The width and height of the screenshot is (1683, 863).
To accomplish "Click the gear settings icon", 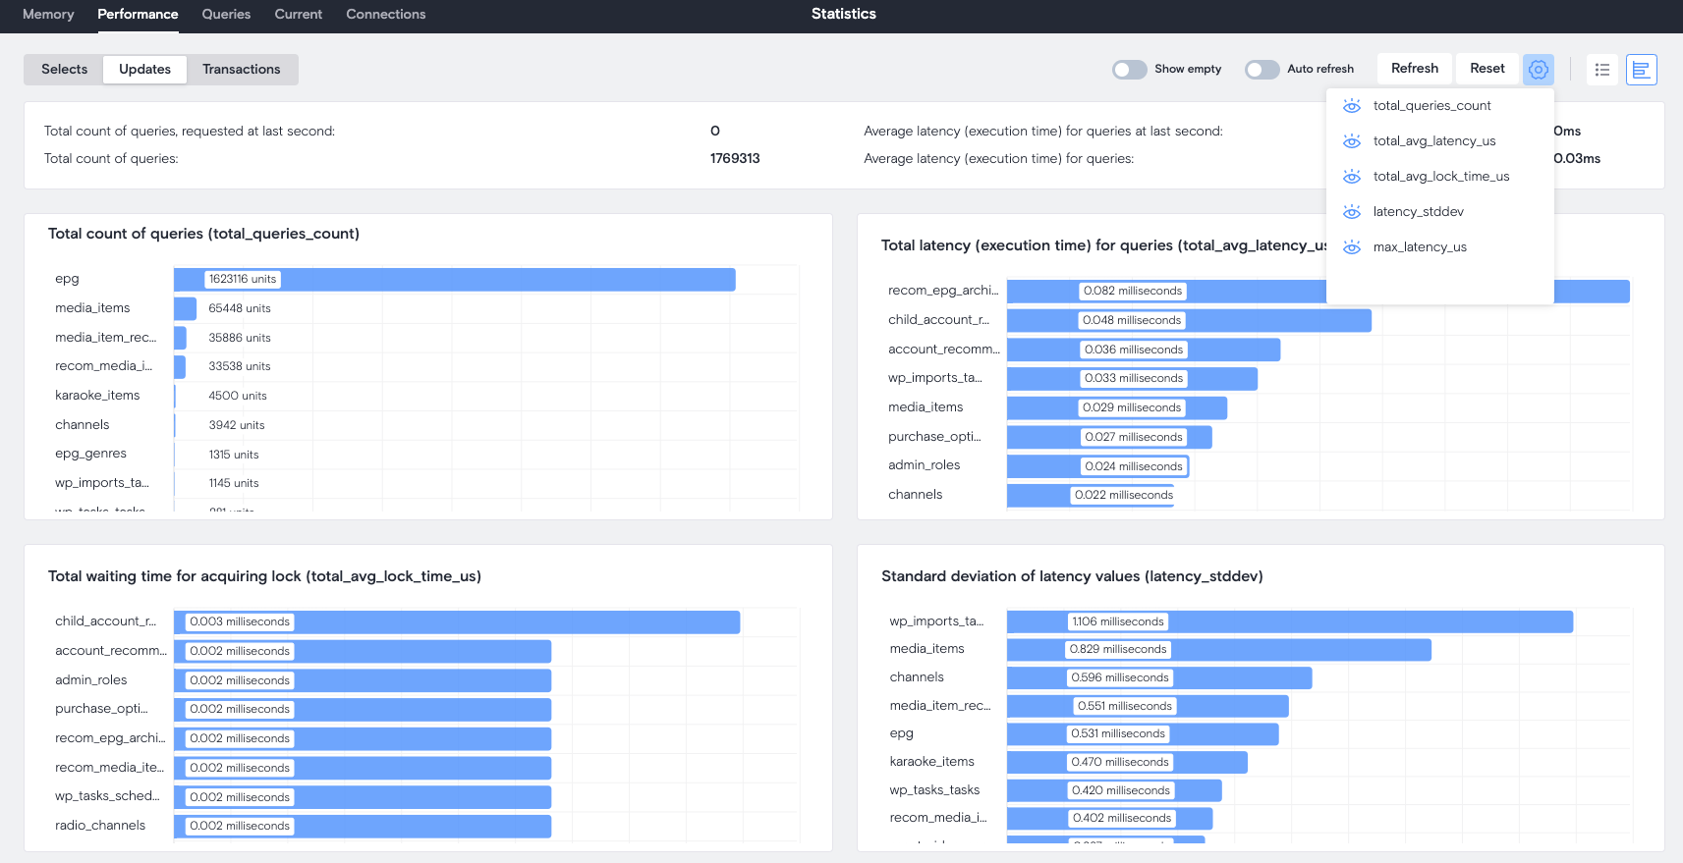I will (x=1538, y=70).
